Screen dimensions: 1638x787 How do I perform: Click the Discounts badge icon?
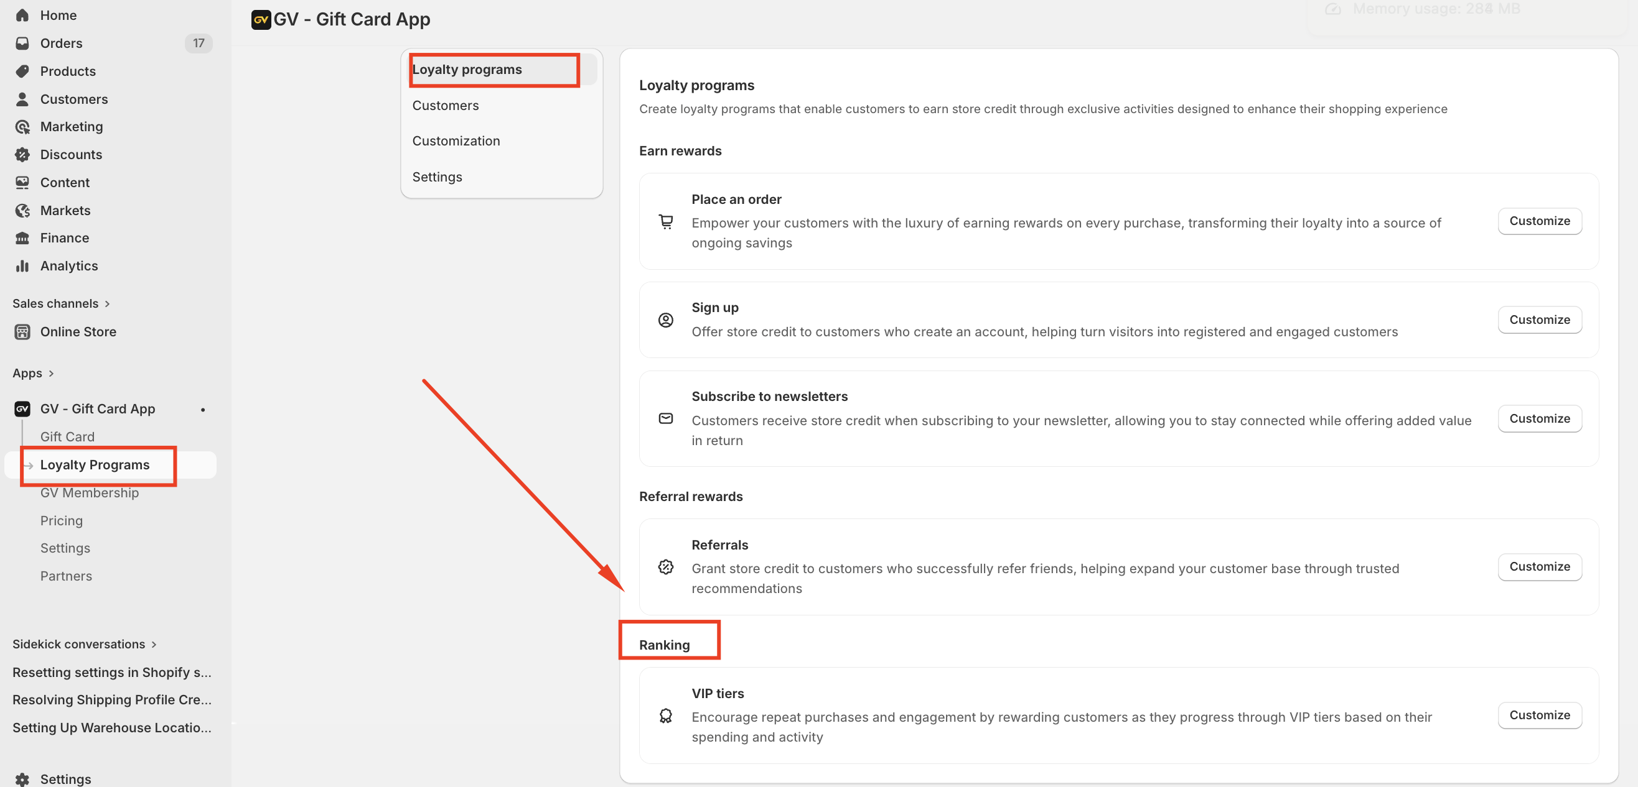[22, 154]
